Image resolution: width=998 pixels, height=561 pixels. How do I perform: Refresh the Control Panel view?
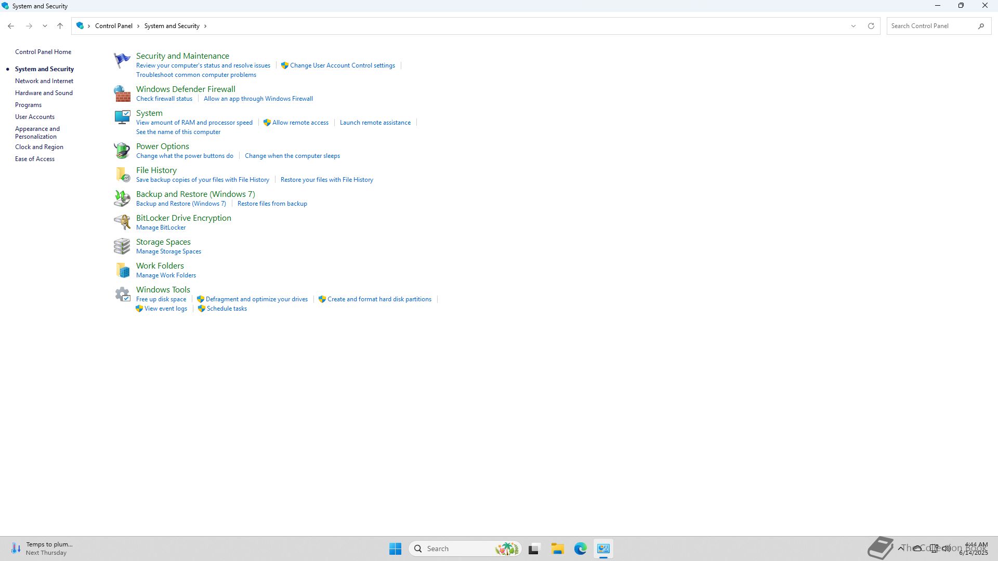871,26
